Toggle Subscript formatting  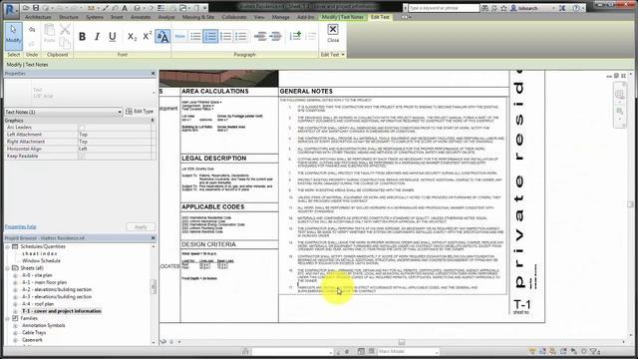[132, 36]
